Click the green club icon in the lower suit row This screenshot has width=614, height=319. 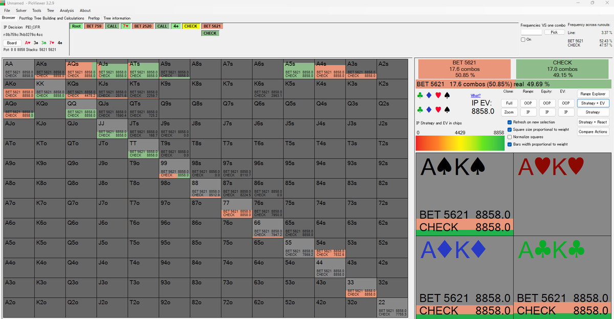tap(420, 109)
